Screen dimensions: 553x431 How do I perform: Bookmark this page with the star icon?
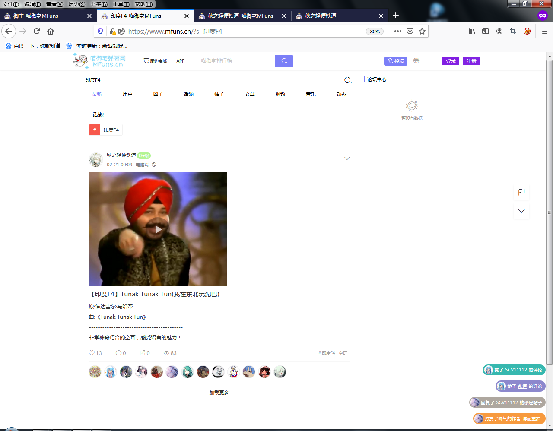[x=422, y=31]
